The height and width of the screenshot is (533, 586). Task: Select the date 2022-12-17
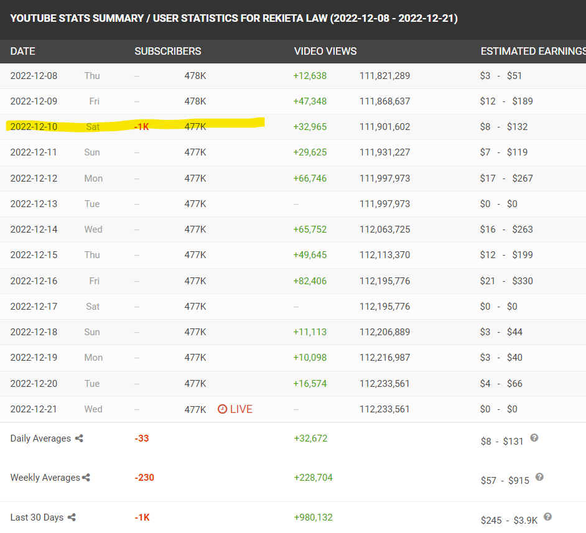[x=34, y=306]
